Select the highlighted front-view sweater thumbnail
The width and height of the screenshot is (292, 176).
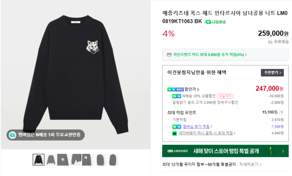pyautogui.click(x=38, y=160)
